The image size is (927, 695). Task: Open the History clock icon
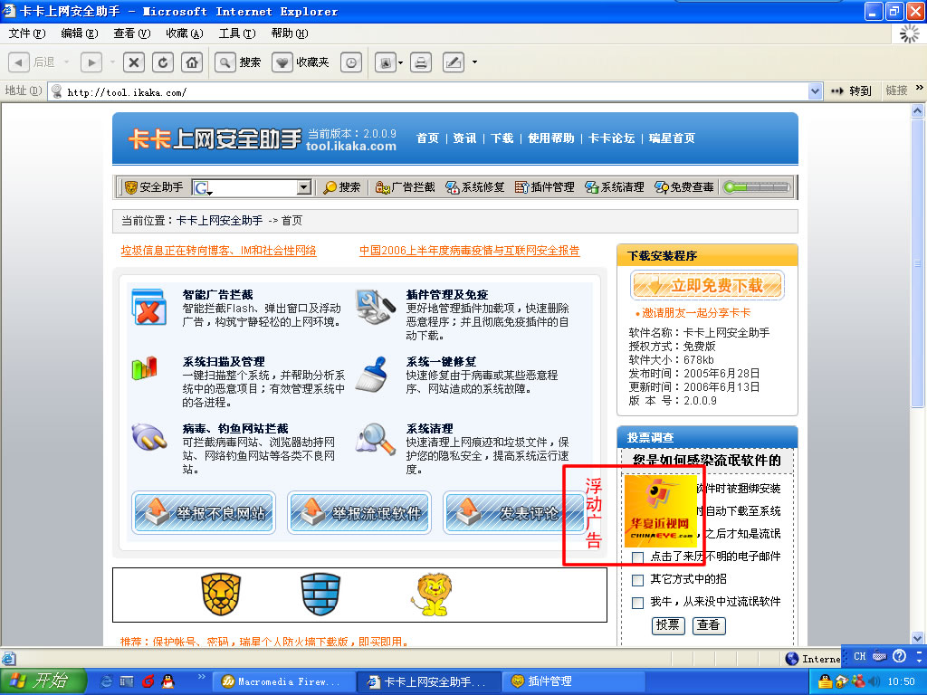click(351, 62)
